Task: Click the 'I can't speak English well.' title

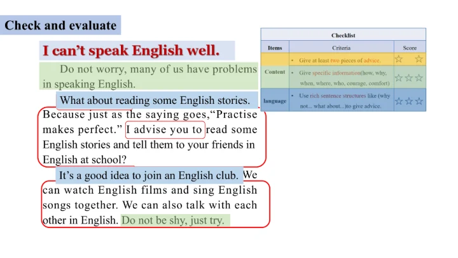Action: (131, 50)
